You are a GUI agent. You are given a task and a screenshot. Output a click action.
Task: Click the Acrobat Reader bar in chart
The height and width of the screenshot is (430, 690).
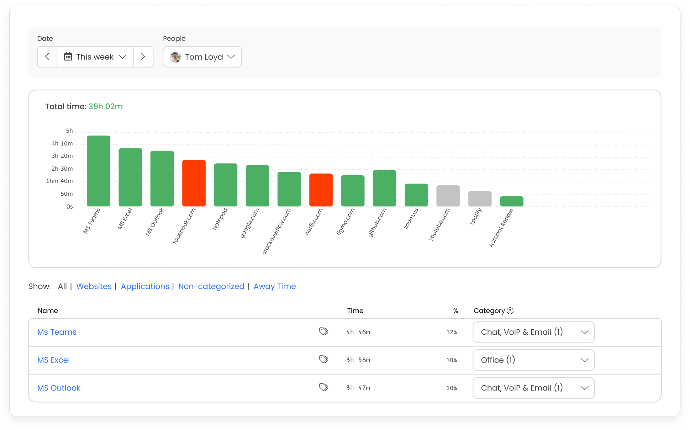512,201
